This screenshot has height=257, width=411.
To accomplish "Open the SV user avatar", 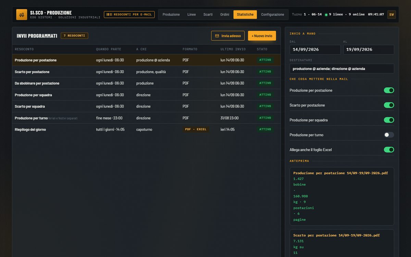I will tap(391, 14).
